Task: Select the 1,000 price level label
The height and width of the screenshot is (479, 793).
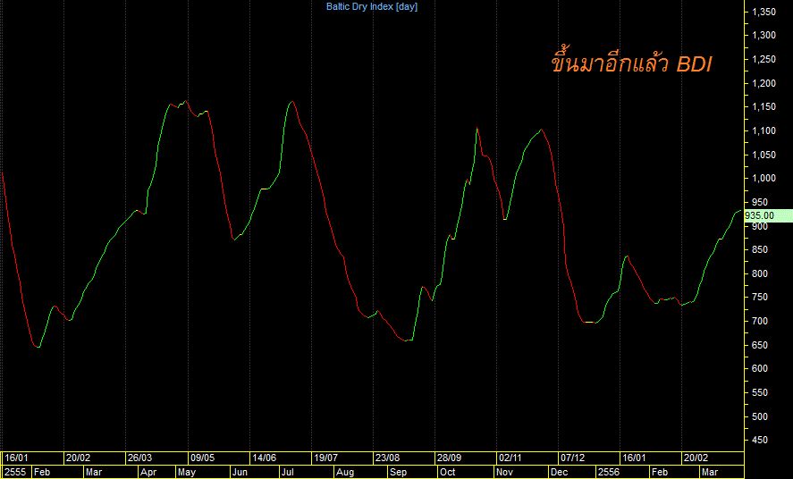Action: (763, 179)
